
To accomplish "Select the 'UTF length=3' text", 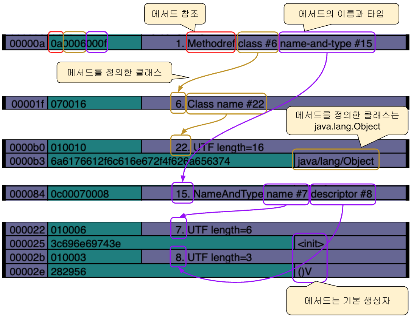I will coord(220,258).
